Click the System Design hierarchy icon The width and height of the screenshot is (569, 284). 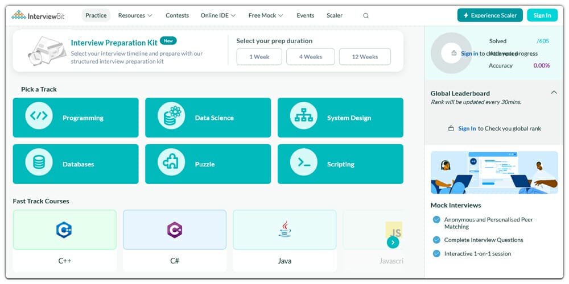pyautogui.click(x=303, y=117)
